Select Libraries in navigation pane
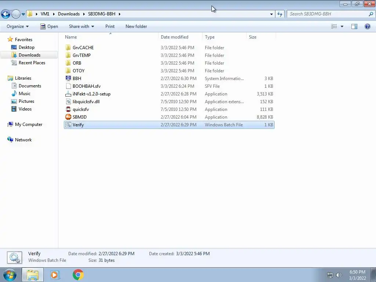 coord(23,78)
